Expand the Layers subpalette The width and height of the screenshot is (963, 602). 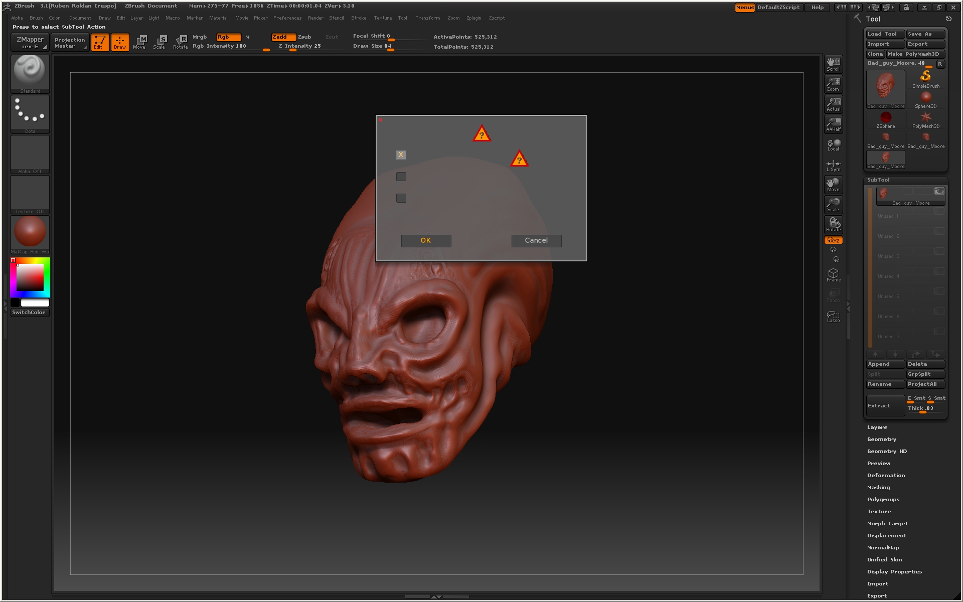pos(877,427)
